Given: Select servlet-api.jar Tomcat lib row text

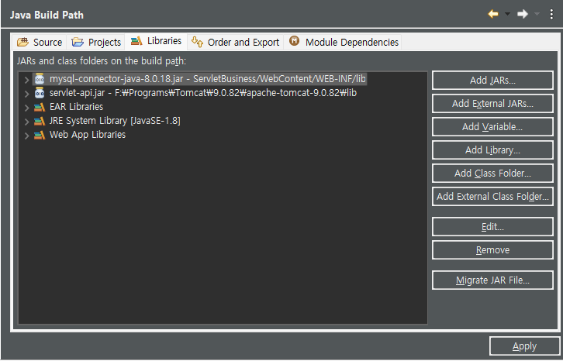Looking at the screenshot, I should [203, 93].
